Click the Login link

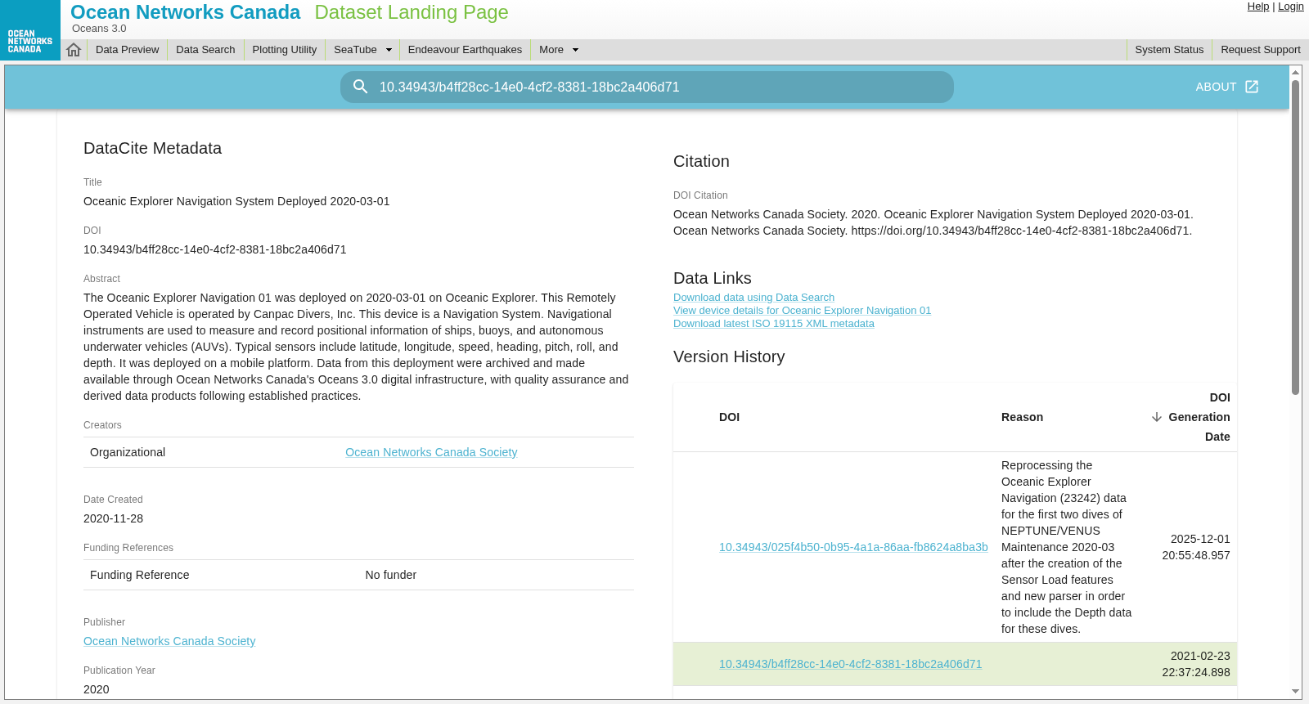point(1291,7)
